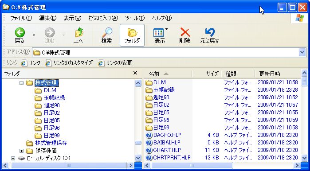
Task: Open the Back history dropdown arrow
Action: pos(34,35)
